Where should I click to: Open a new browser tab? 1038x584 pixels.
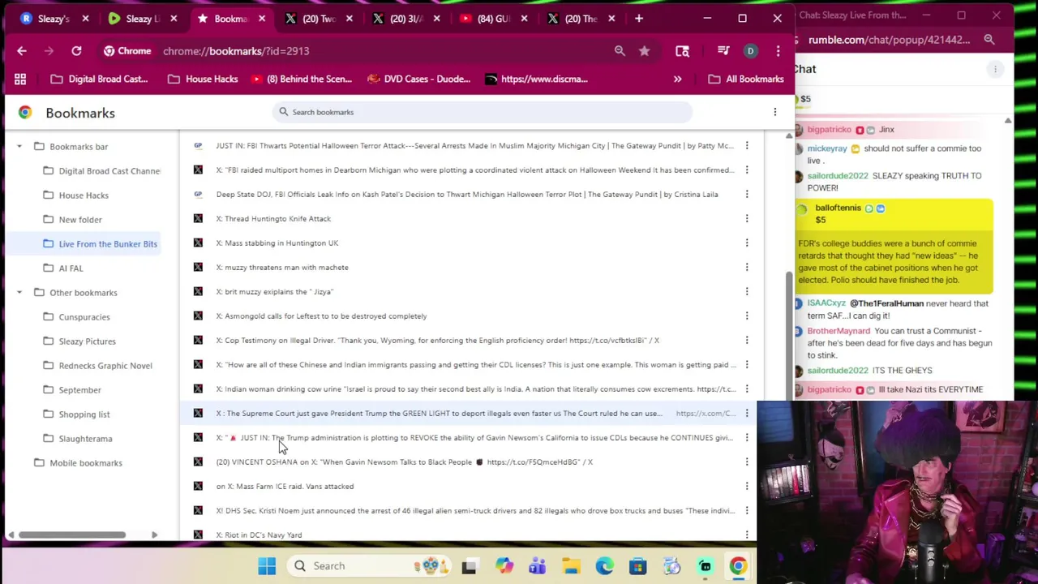pyautogui.click(x=639, y=18)
